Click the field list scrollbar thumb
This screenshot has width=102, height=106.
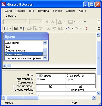45,52
